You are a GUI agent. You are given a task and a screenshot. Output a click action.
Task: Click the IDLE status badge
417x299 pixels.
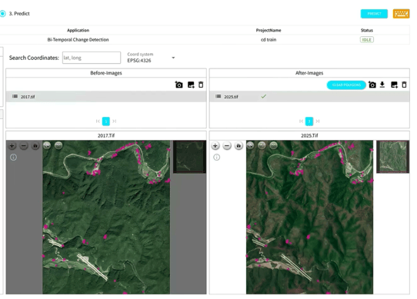pos(367,40)
